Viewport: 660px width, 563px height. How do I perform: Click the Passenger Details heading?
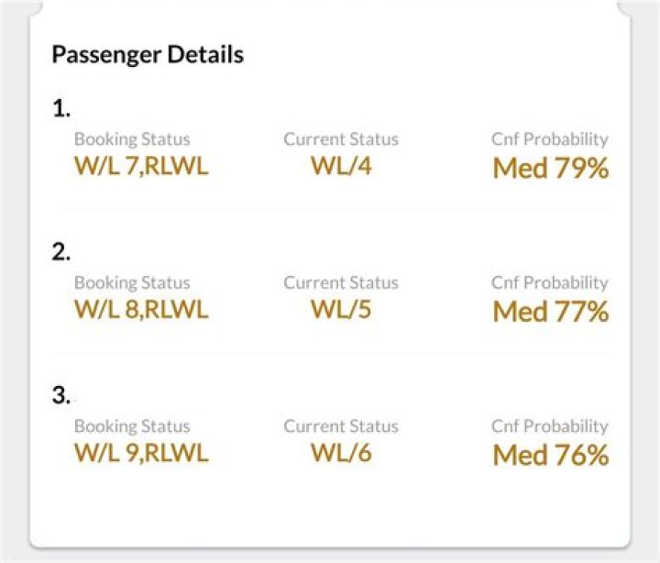(x=148, y=54)
